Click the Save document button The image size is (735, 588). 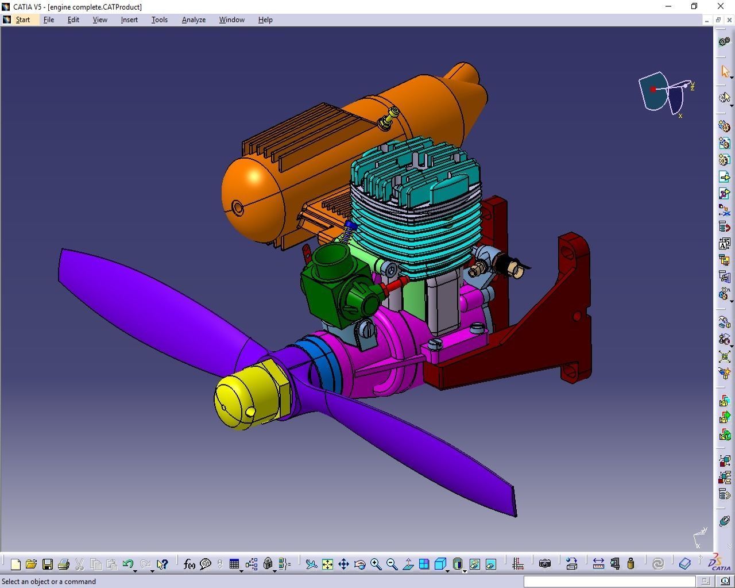(48, 564)
